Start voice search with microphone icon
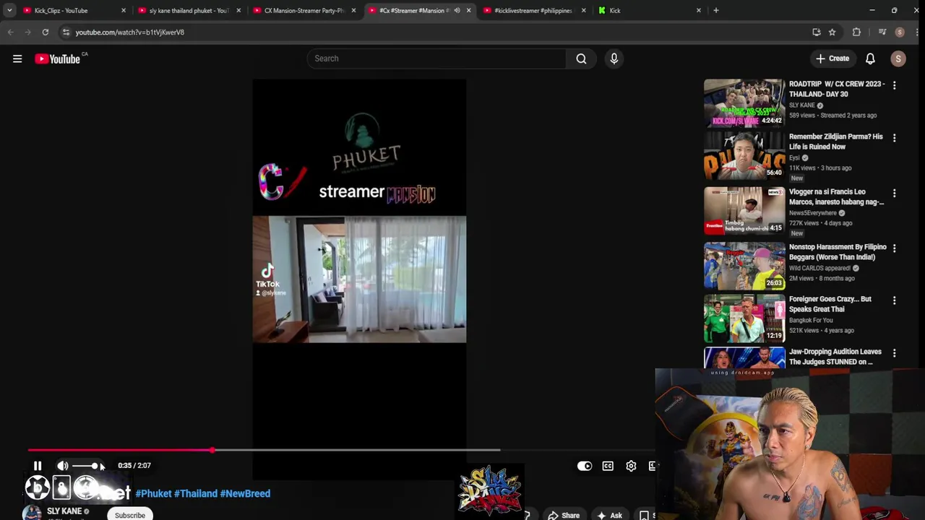925x520 pixels. tap(614, 58)
